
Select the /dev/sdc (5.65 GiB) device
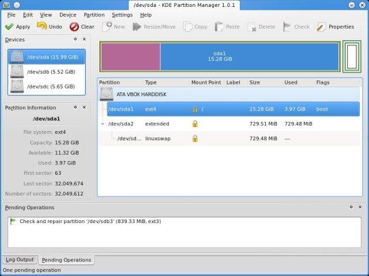47,86
